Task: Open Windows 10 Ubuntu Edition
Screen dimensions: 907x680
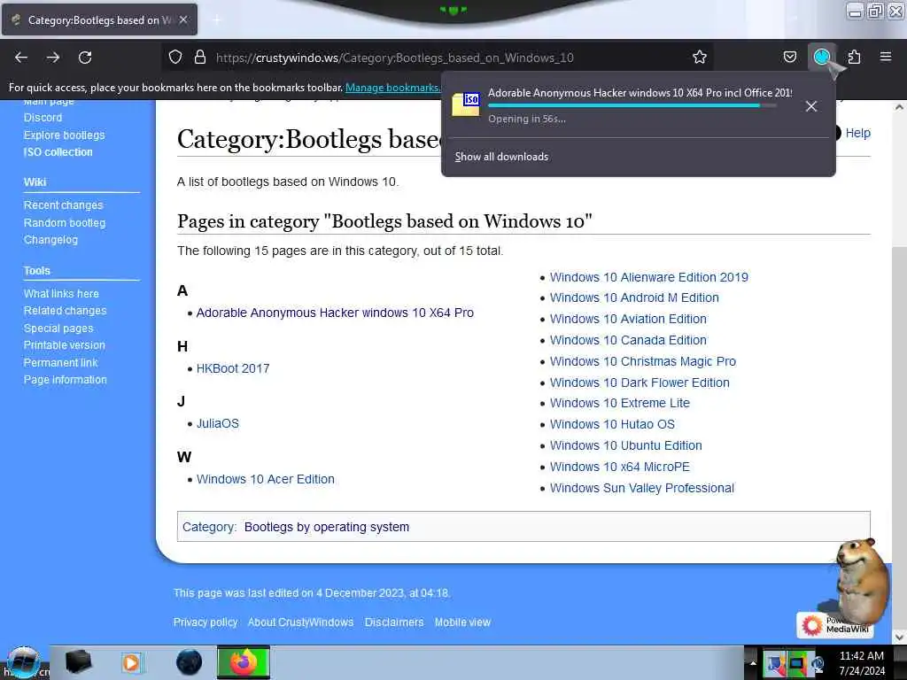Action: pyautogui.click(x=626, y=446)
